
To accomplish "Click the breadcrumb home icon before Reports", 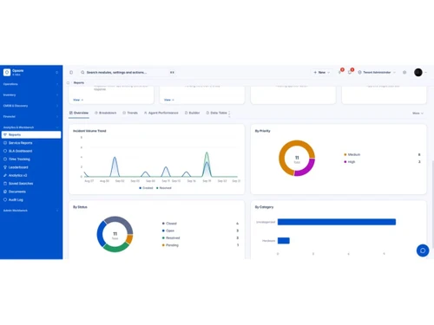I will coord(69,83).
